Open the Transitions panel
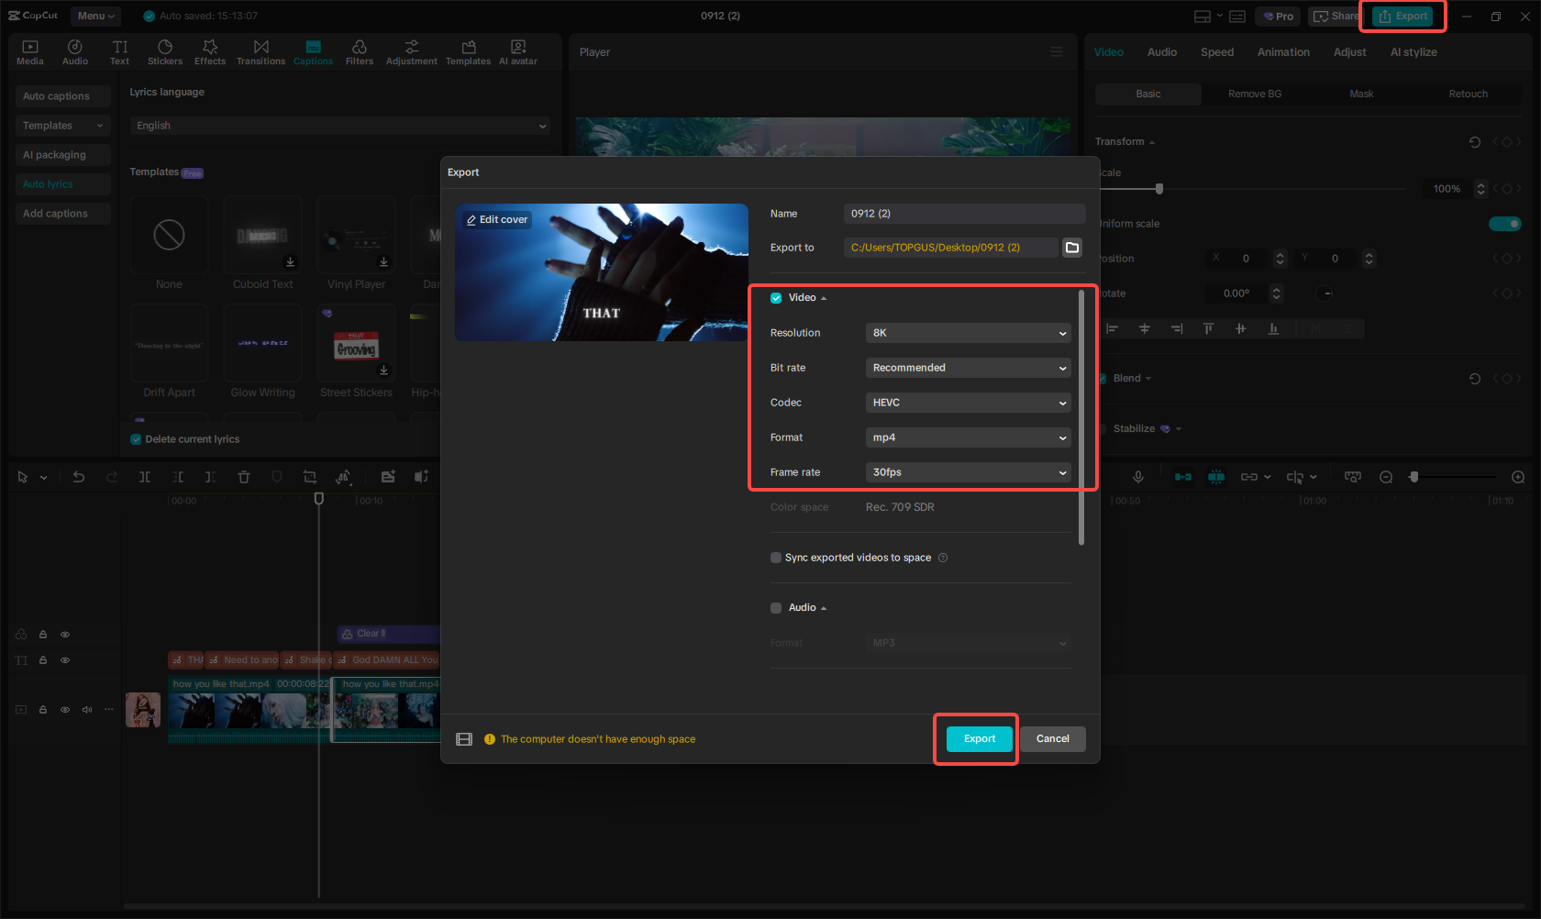 [261, 50]
